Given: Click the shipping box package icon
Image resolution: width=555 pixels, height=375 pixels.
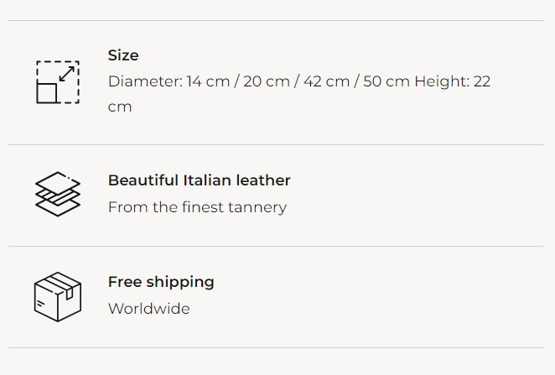Looking at the screenshot, I should tap(58, 296).
